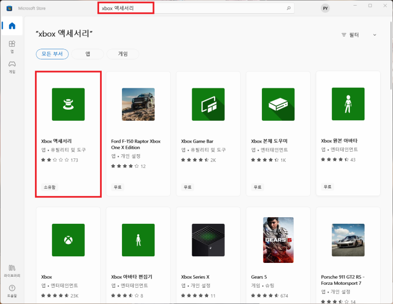393x304 pixels.
Task: Click 앱 • 유틸리티 및 도구 under Xbox 액세서리
Action: tap(64, 150)
